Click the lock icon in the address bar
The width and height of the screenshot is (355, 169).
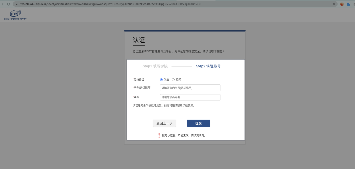[x=17, y=4]
